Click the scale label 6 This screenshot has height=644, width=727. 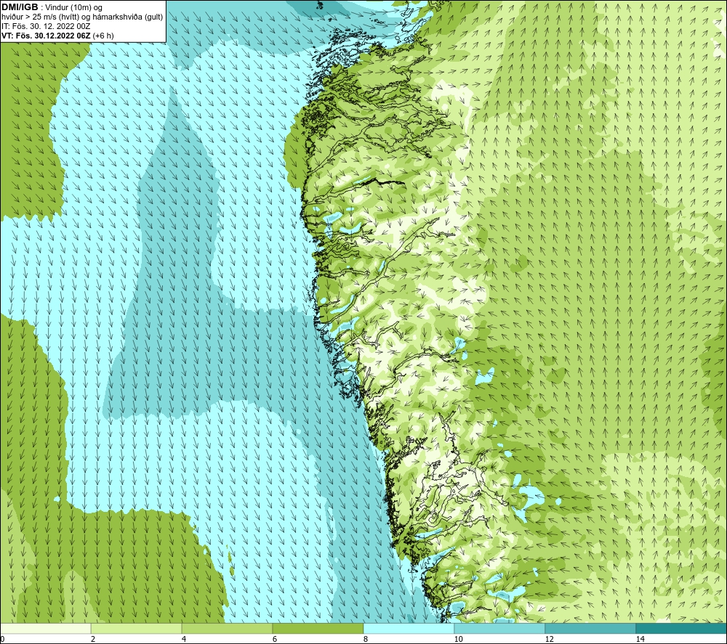coord(275,639)
